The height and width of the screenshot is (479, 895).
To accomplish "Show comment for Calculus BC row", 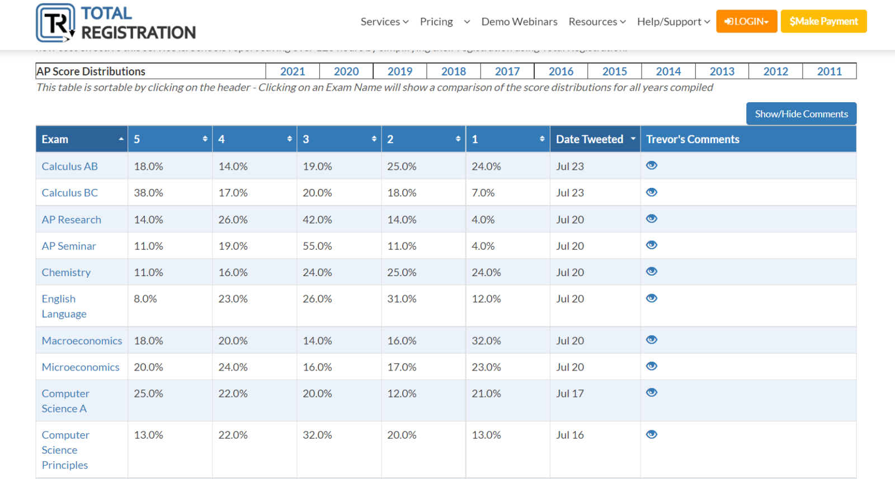I will pyautogui.click(x=652, y=192).
